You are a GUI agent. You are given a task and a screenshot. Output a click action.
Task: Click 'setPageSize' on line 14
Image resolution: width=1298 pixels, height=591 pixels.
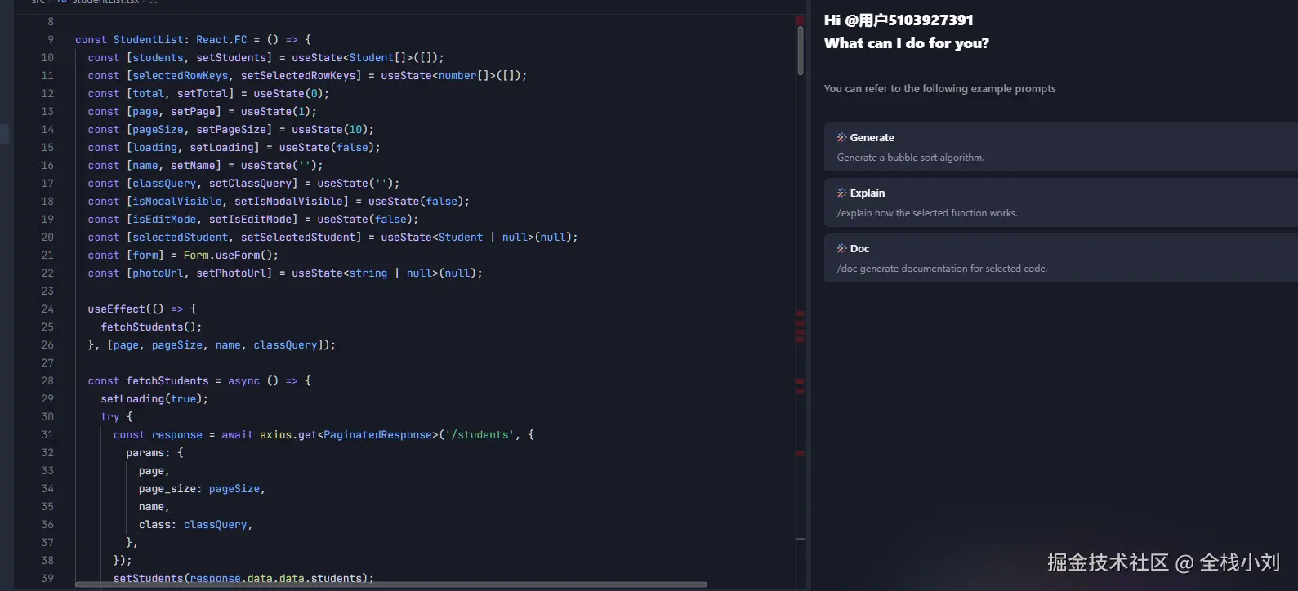click(231, 129)
